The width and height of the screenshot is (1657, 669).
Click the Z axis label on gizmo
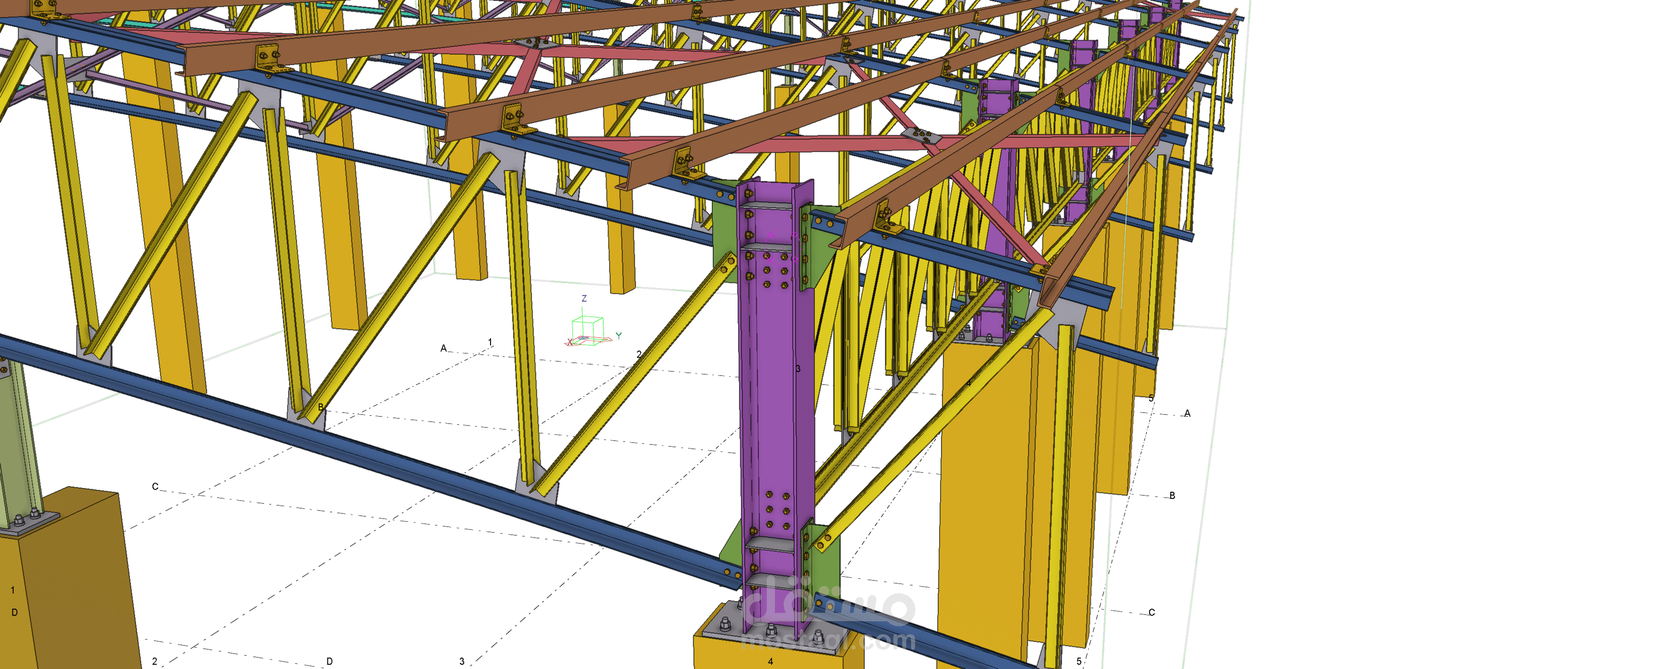coord(584,298)
